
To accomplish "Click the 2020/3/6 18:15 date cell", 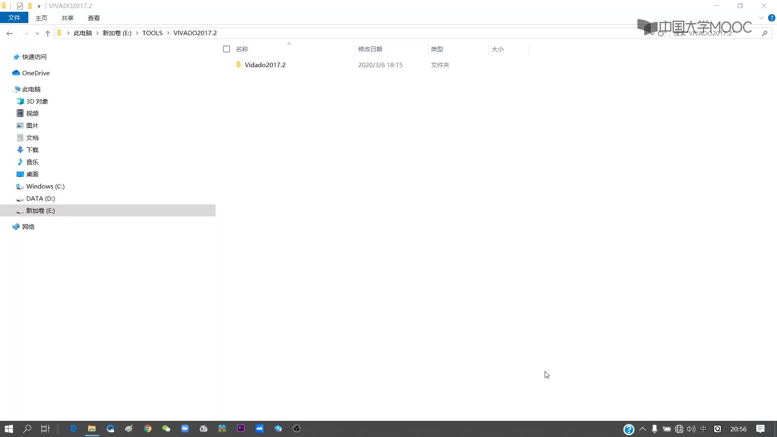I will pos(380,65).
